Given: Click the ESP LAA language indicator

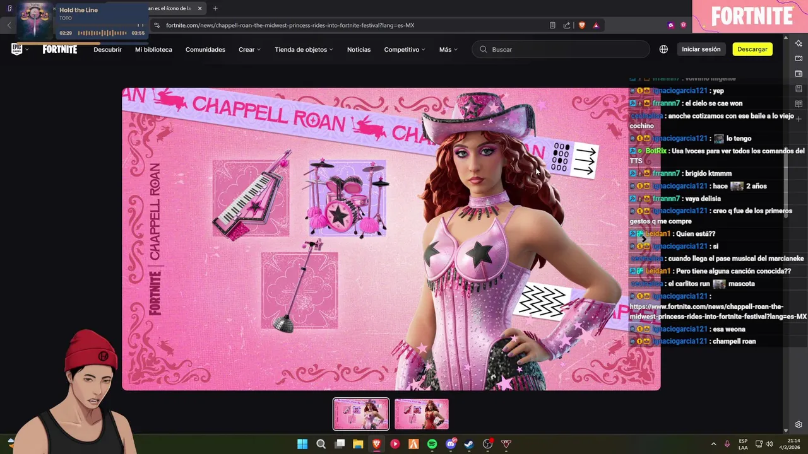Looking at the screenshot, I should 743,444.
